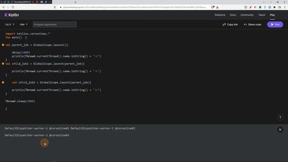
Task: Click the URL in the address bar
Action: click(135, 7)
